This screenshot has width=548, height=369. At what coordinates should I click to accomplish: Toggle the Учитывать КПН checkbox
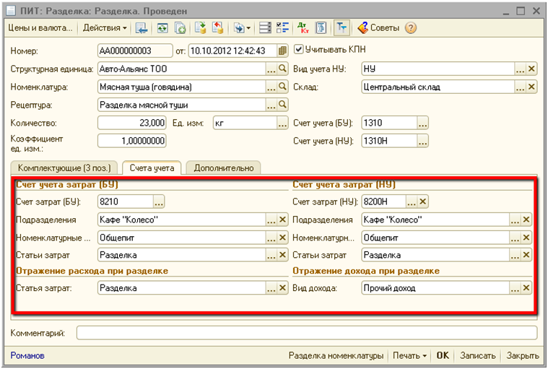click(x=299, y=51)
